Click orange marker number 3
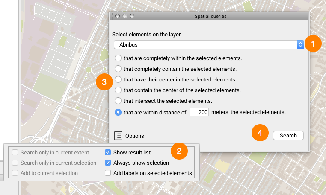Viewport: 326px width, 195px height. (x=104, y=81)
